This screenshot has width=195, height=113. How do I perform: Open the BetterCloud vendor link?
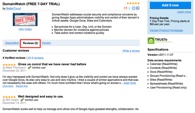[x=13, y=8]
